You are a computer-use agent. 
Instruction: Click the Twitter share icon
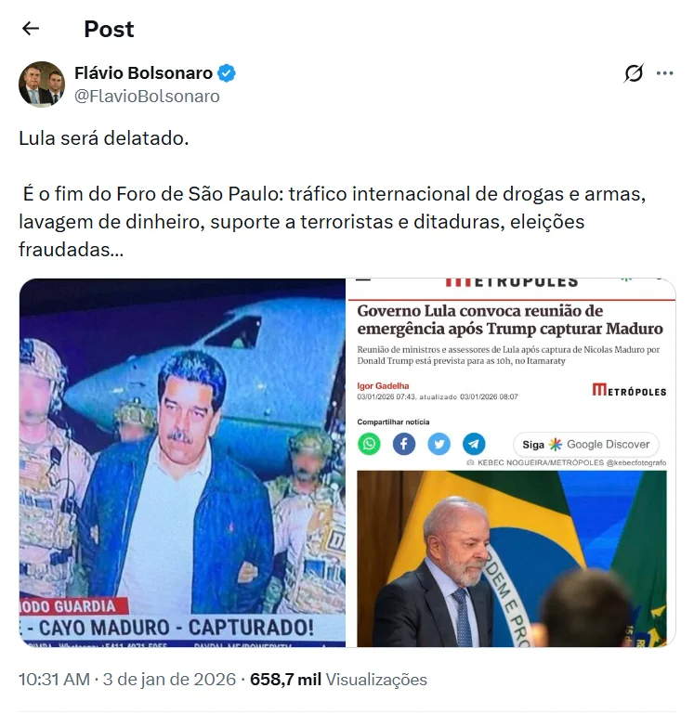click(x=439, y=444)
